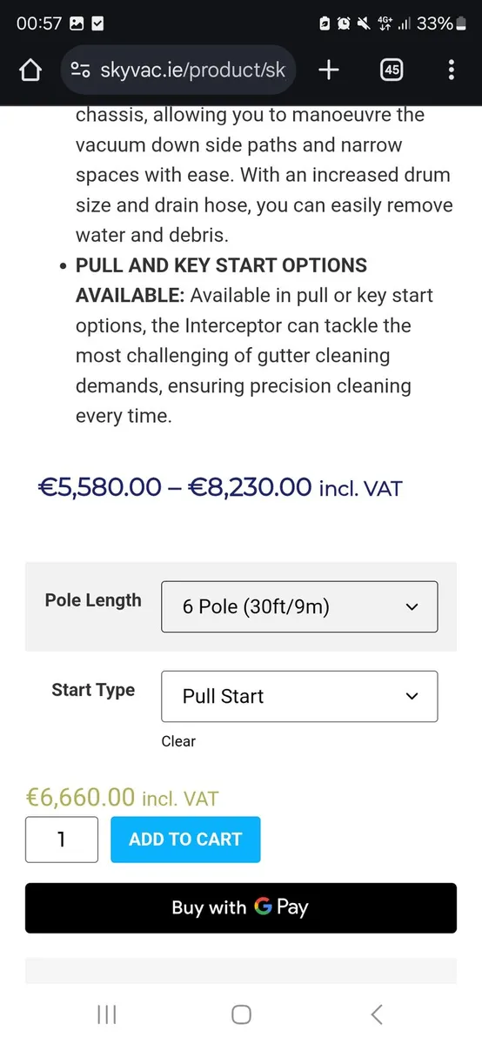Tap the alarm icon in status bar
The image size is (482, 1044).
point(345,23)
